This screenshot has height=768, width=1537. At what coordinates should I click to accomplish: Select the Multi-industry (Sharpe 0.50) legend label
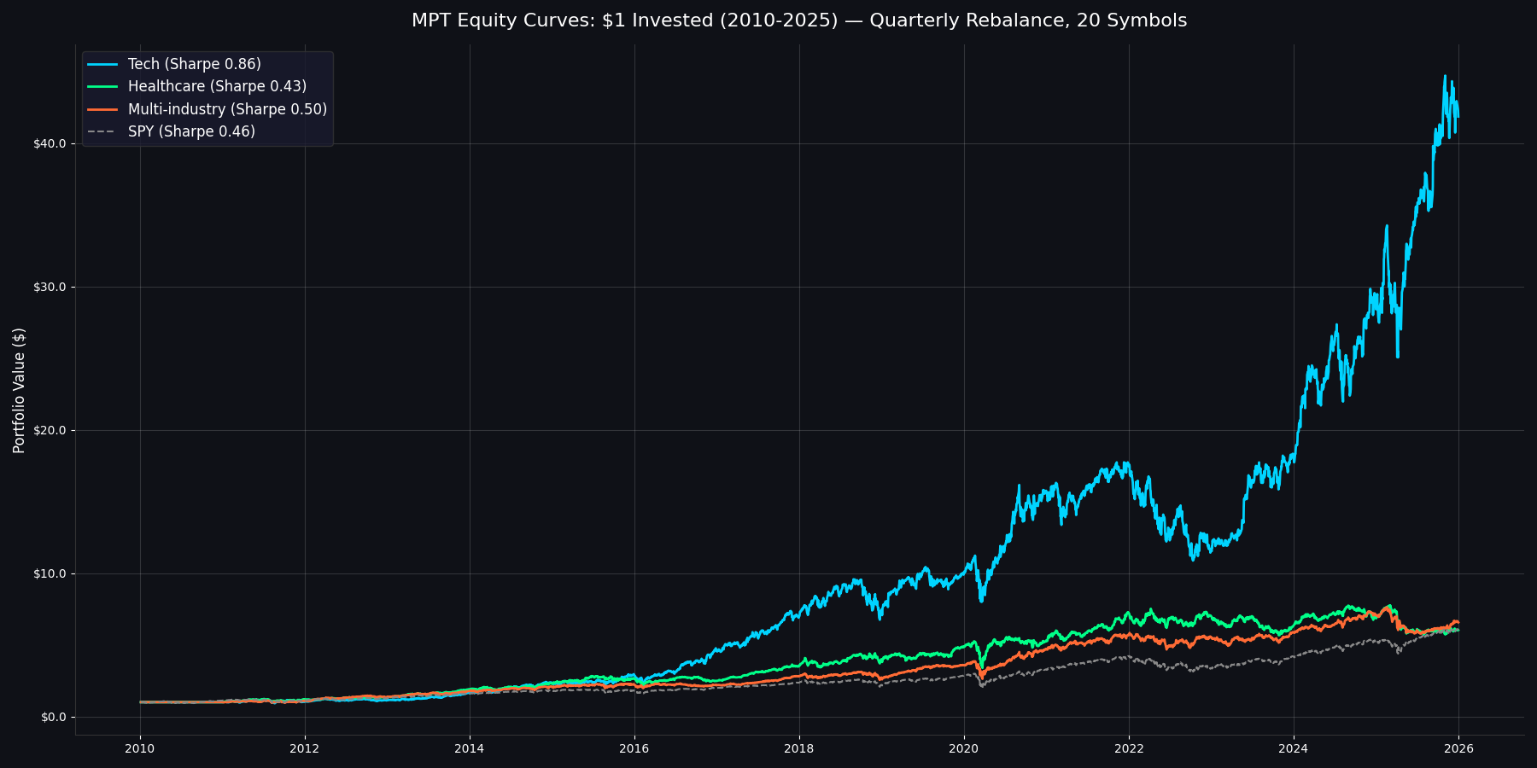[x=227, y=109]
